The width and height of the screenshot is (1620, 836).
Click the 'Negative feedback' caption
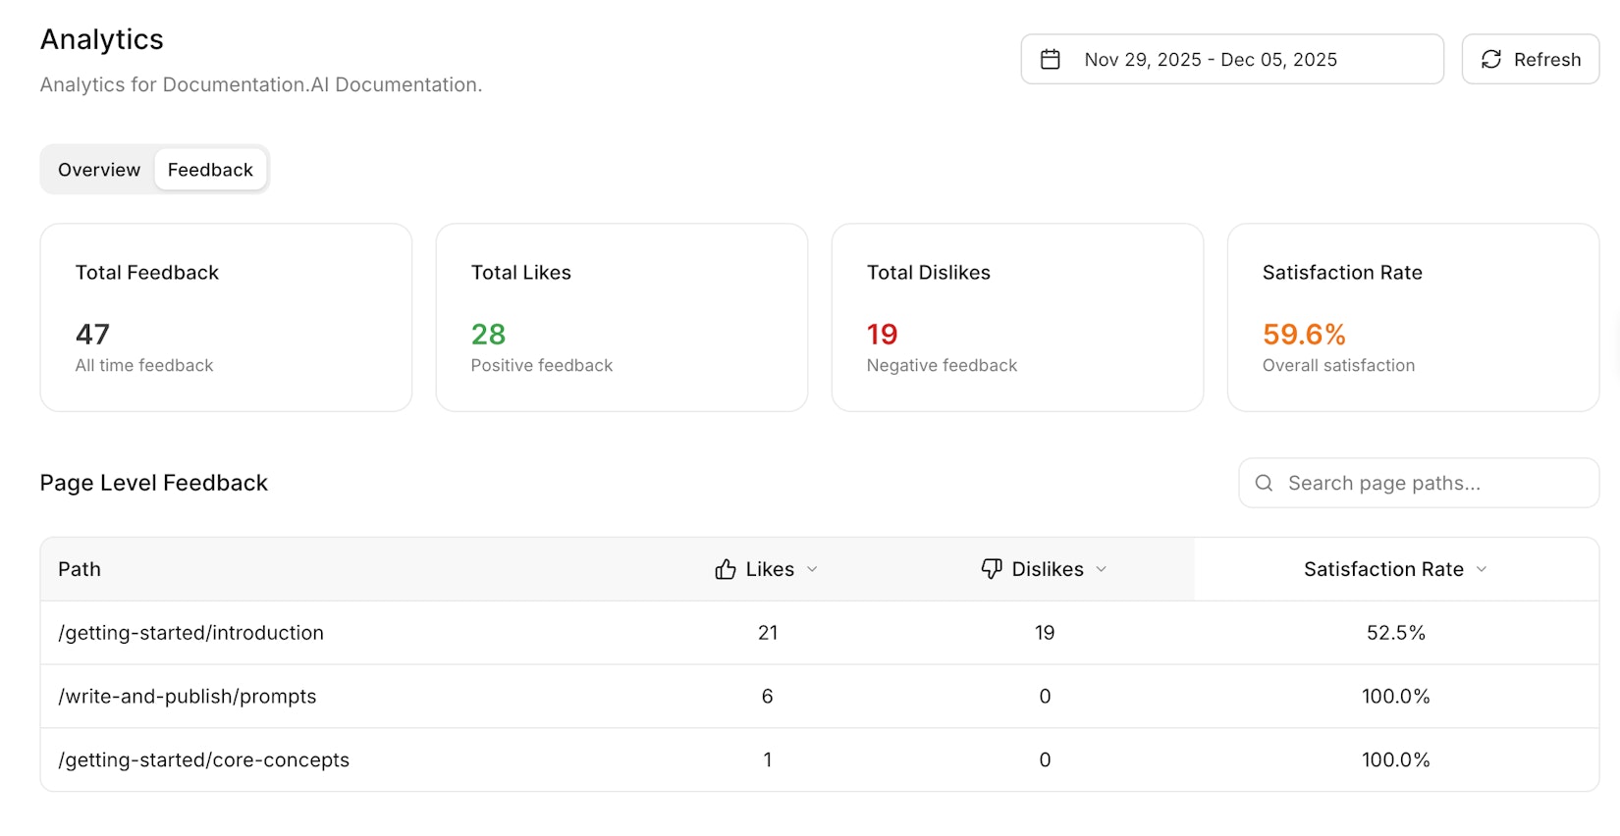coord(942,365)
